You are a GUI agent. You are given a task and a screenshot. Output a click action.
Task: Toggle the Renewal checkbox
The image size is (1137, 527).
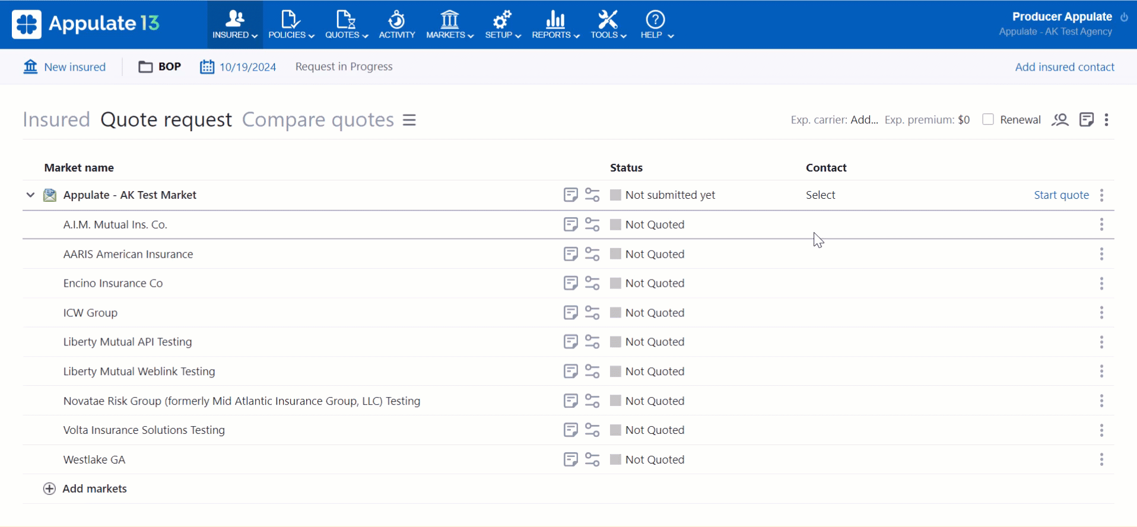point(988,119)
